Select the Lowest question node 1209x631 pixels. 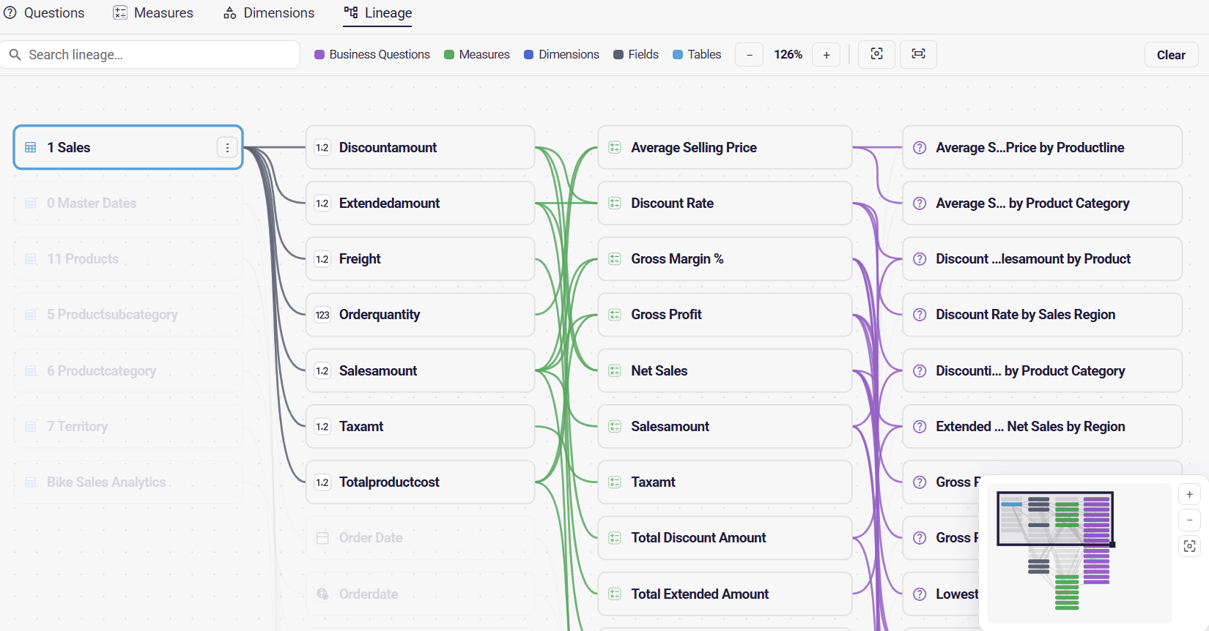pyautogui.click(x=942, y=594)
